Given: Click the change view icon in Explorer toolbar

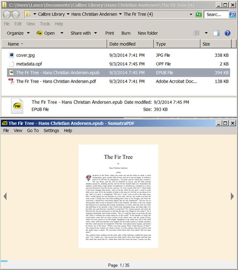Looking at the screenshot, I should [196, 33].
